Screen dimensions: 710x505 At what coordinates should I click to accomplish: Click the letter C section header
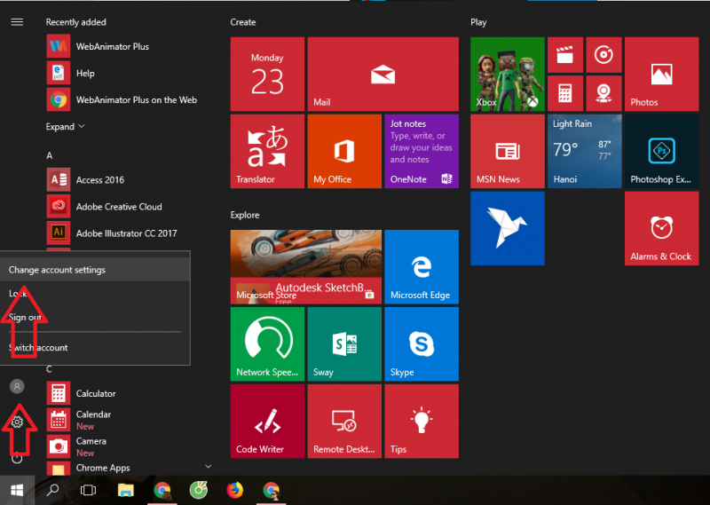pyautogui.click(x=49, y=369)
